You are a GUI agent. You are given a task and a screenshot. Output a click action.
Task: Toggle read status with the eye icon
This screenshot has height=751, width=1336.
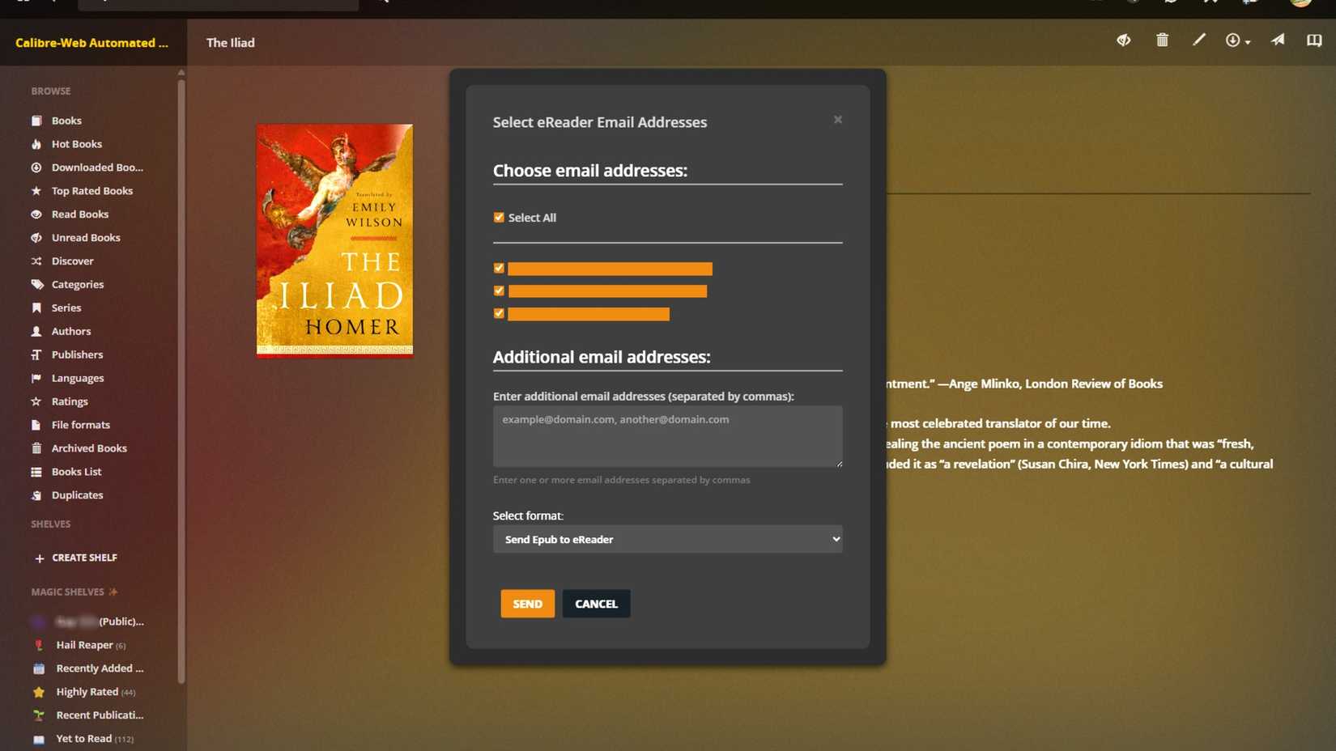coord(1123,40)
